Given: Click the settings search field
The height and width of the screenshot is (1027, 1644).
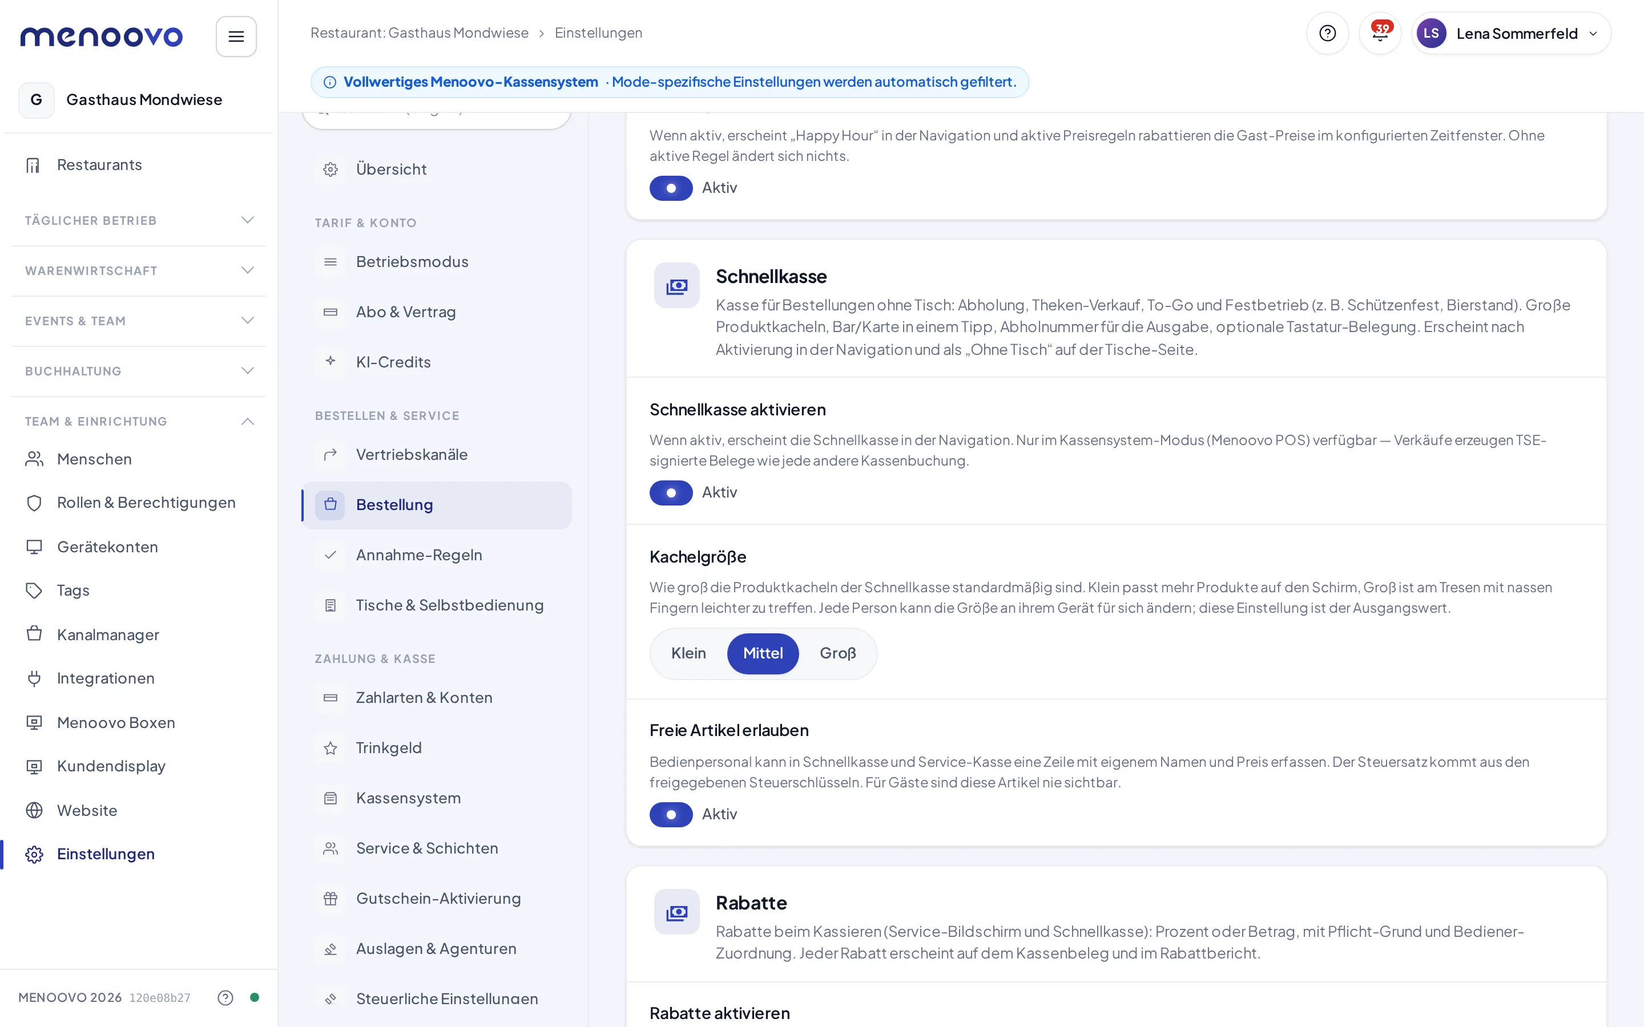Looking at the screenshot, I should pos(437,120).
